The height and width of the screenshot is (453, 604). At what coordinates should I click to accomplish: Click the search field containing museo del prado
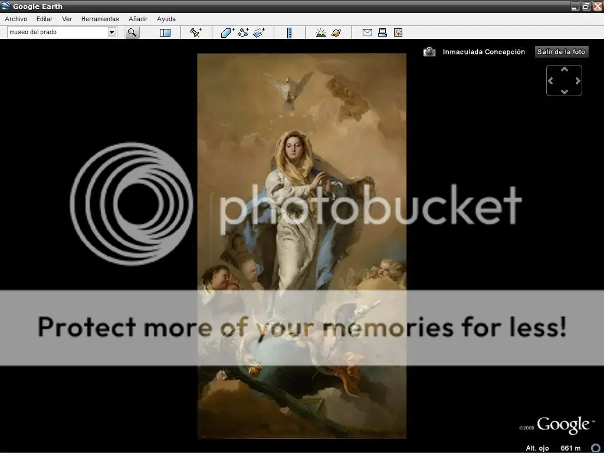[x=58, y=32]
